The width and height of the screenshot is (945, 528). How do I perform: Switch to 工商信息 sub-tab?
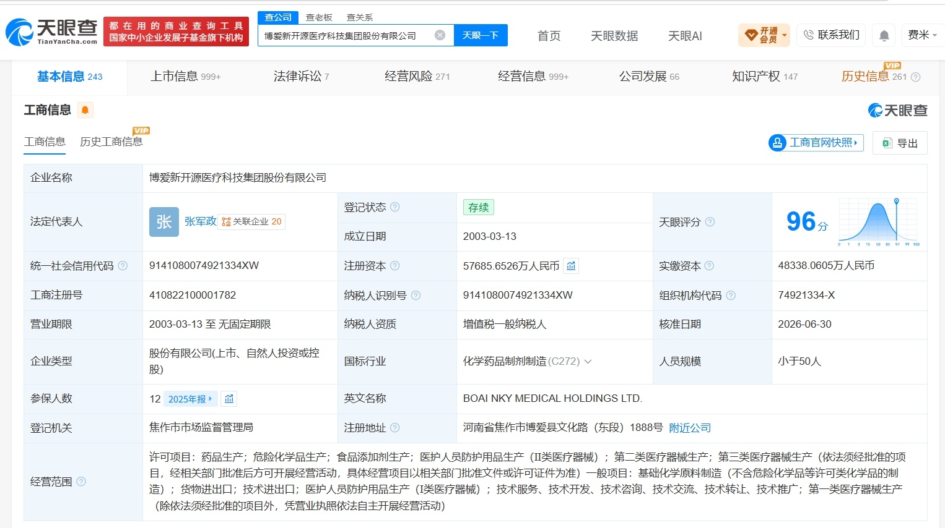(45, 142)
